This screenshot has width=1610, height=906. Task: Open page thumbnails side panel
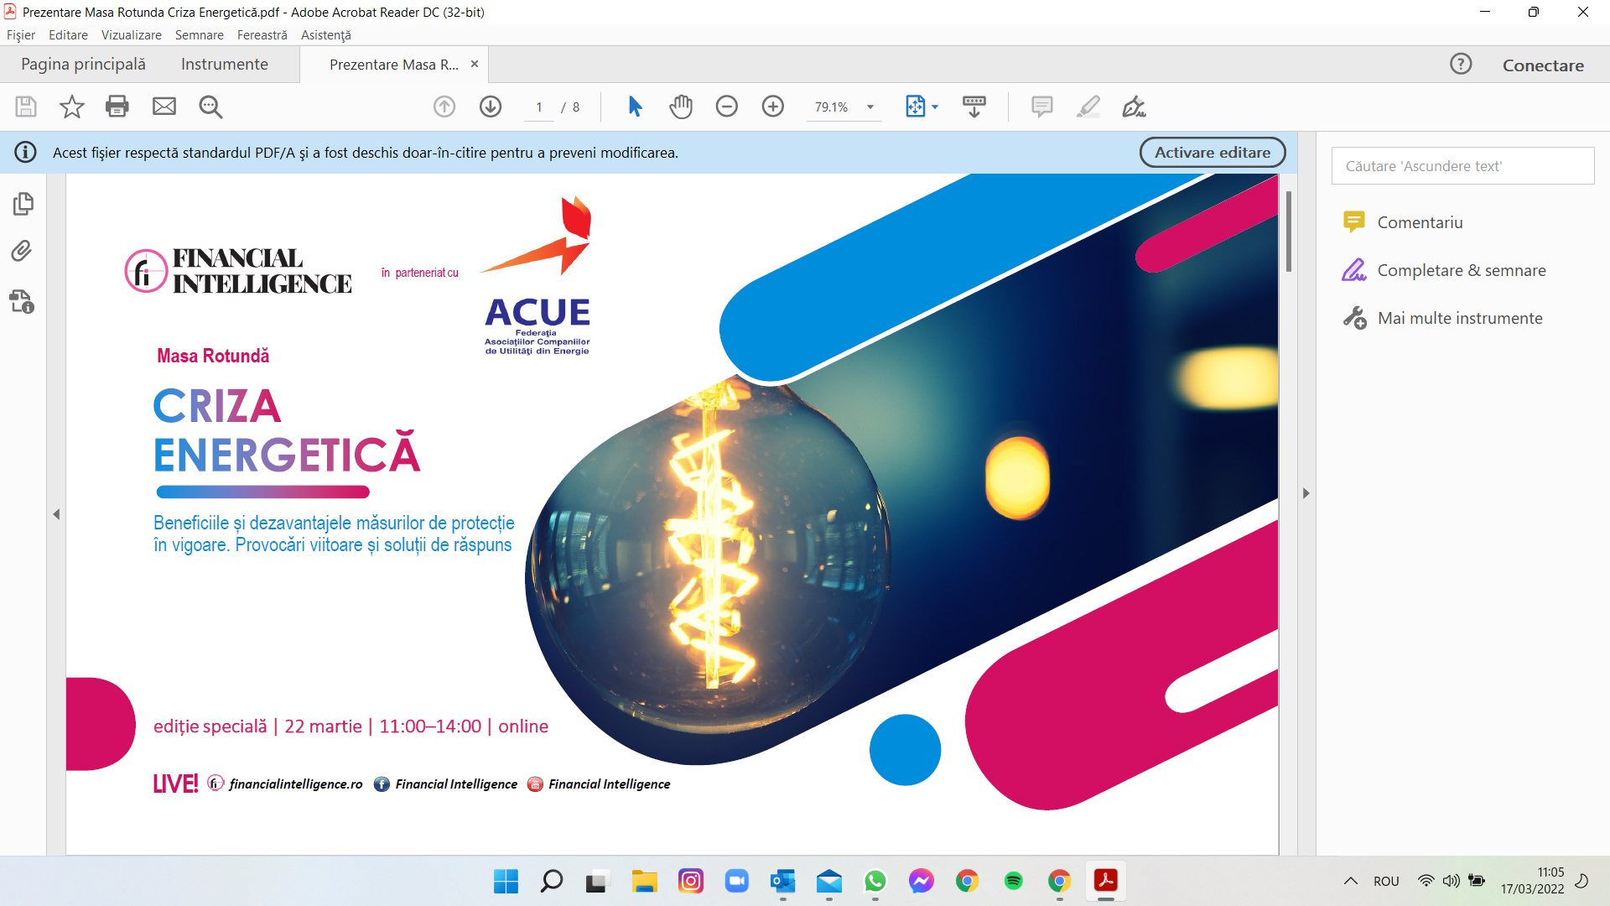[x=23, y=204]
